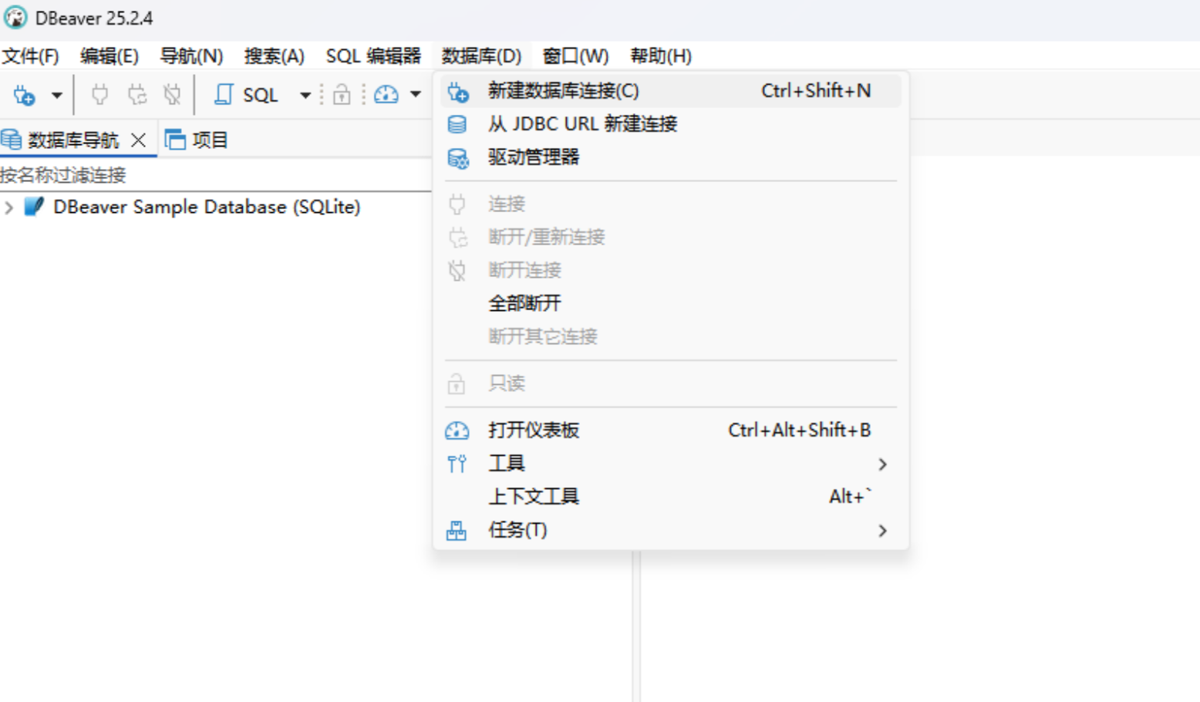This screenshot has width=1200, height=702.
Task: Click the 打开仪表板 gauge icon in menu
Action: click(x=457, y=430)
